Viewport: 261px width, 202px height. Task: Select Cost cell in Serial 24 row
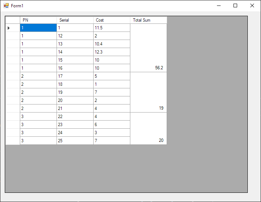click(x=112, y=132)
